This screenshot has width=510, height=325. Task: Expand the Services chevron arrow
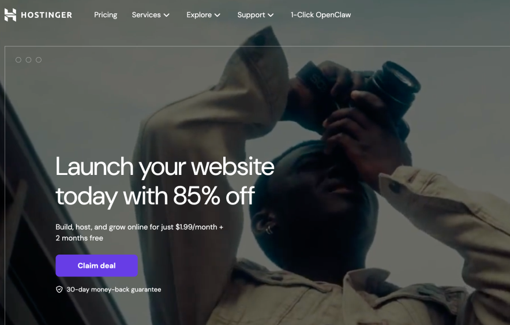pyautogui.click(x=167, y=15)
